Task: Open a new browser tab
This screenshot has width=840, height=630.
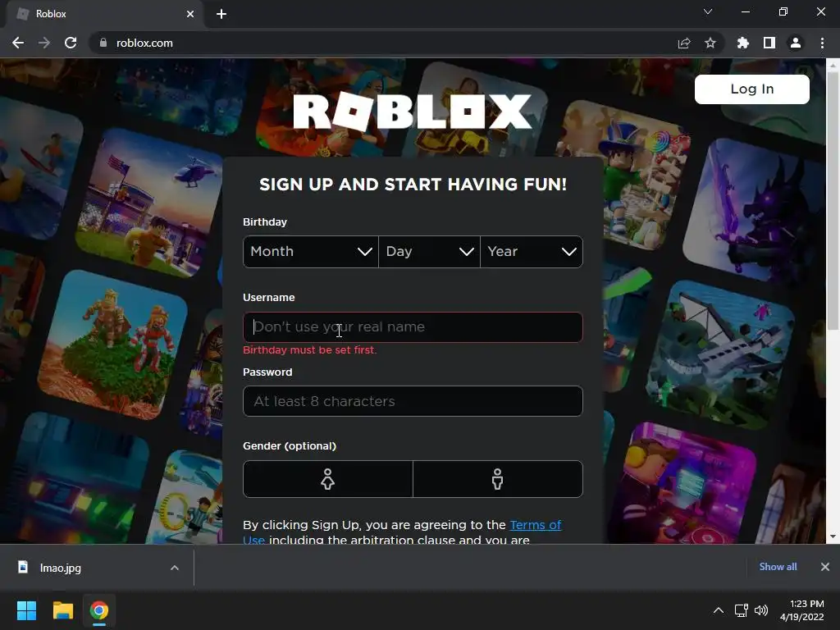Action: [x=221, y=14]
